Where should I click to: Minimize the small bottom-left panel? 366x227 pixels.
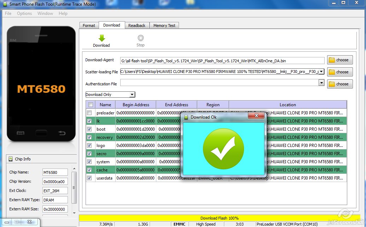pos(7,222)
